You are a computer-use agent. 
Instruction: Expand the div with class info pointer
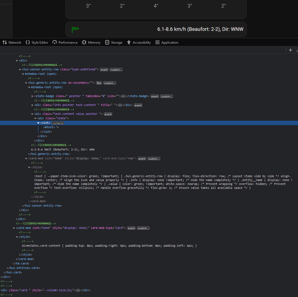32,105
